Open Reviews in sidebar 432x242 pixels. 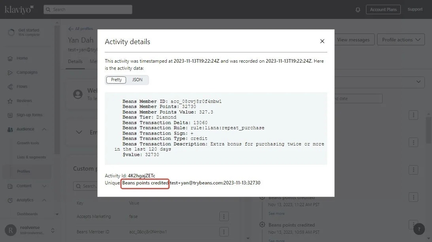pos(24,101)
